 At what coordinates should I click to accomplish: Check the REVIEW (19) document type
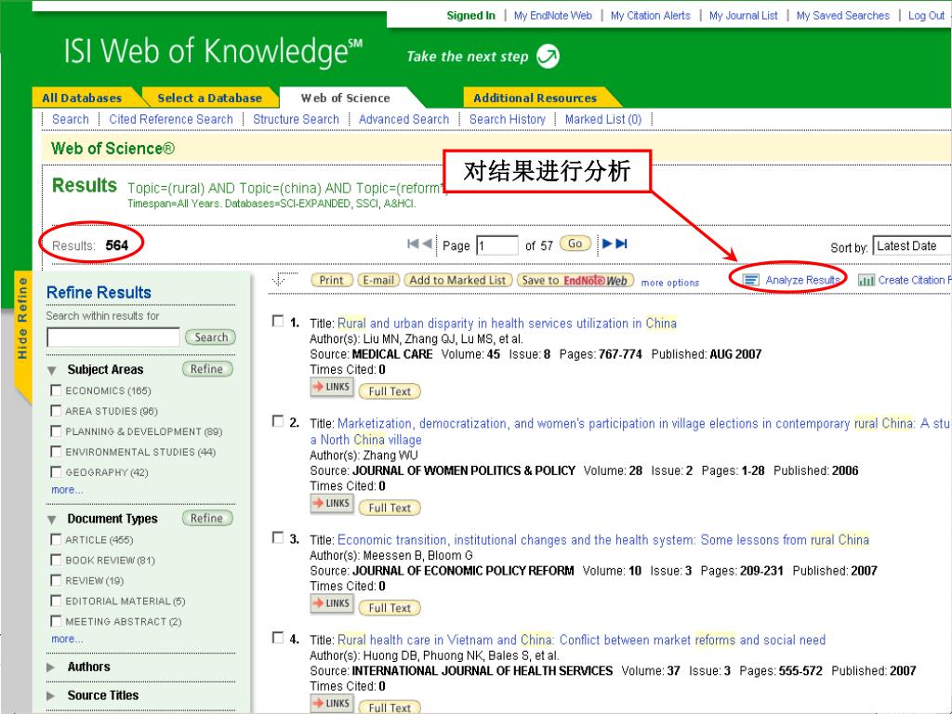click(56, 580)
